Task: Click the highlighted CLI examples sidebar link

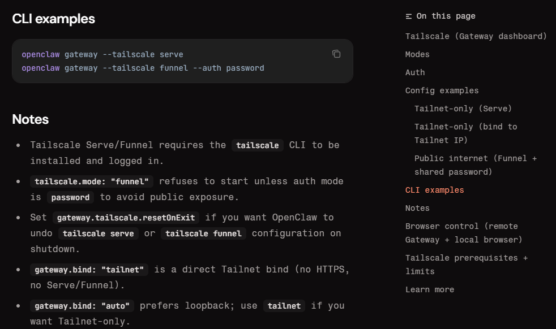Action: [434, 190]
